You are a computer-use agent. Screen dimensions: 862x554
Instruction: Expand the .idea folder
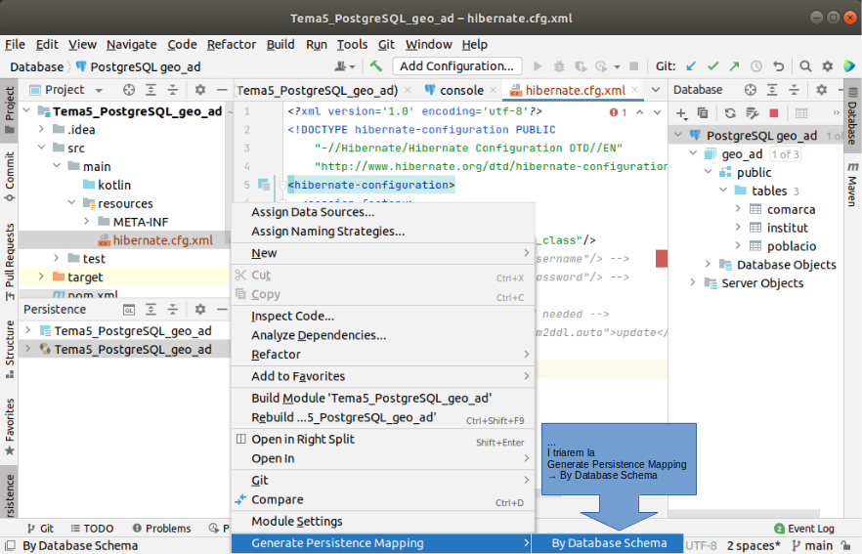tap(41, 129)
